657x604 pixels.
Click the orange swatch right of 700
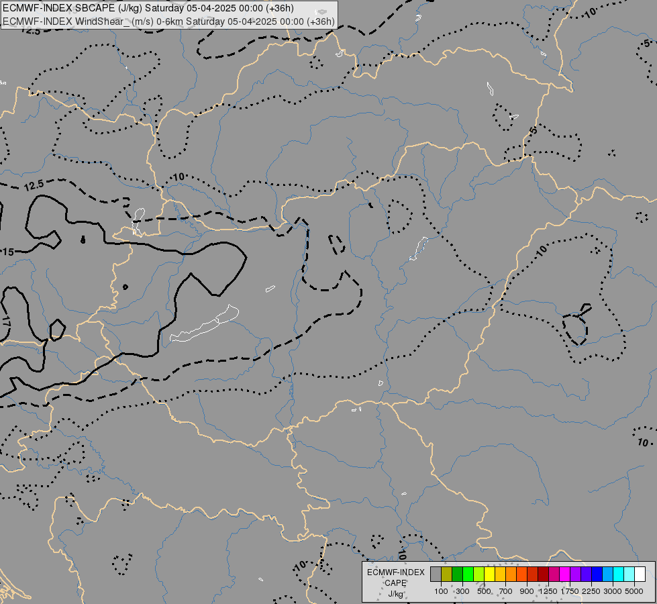click(x=511, y=574)
